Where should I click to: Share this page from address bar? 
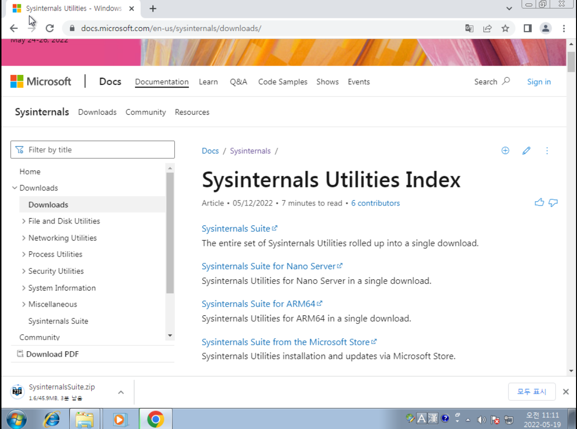tap(487, 28)
